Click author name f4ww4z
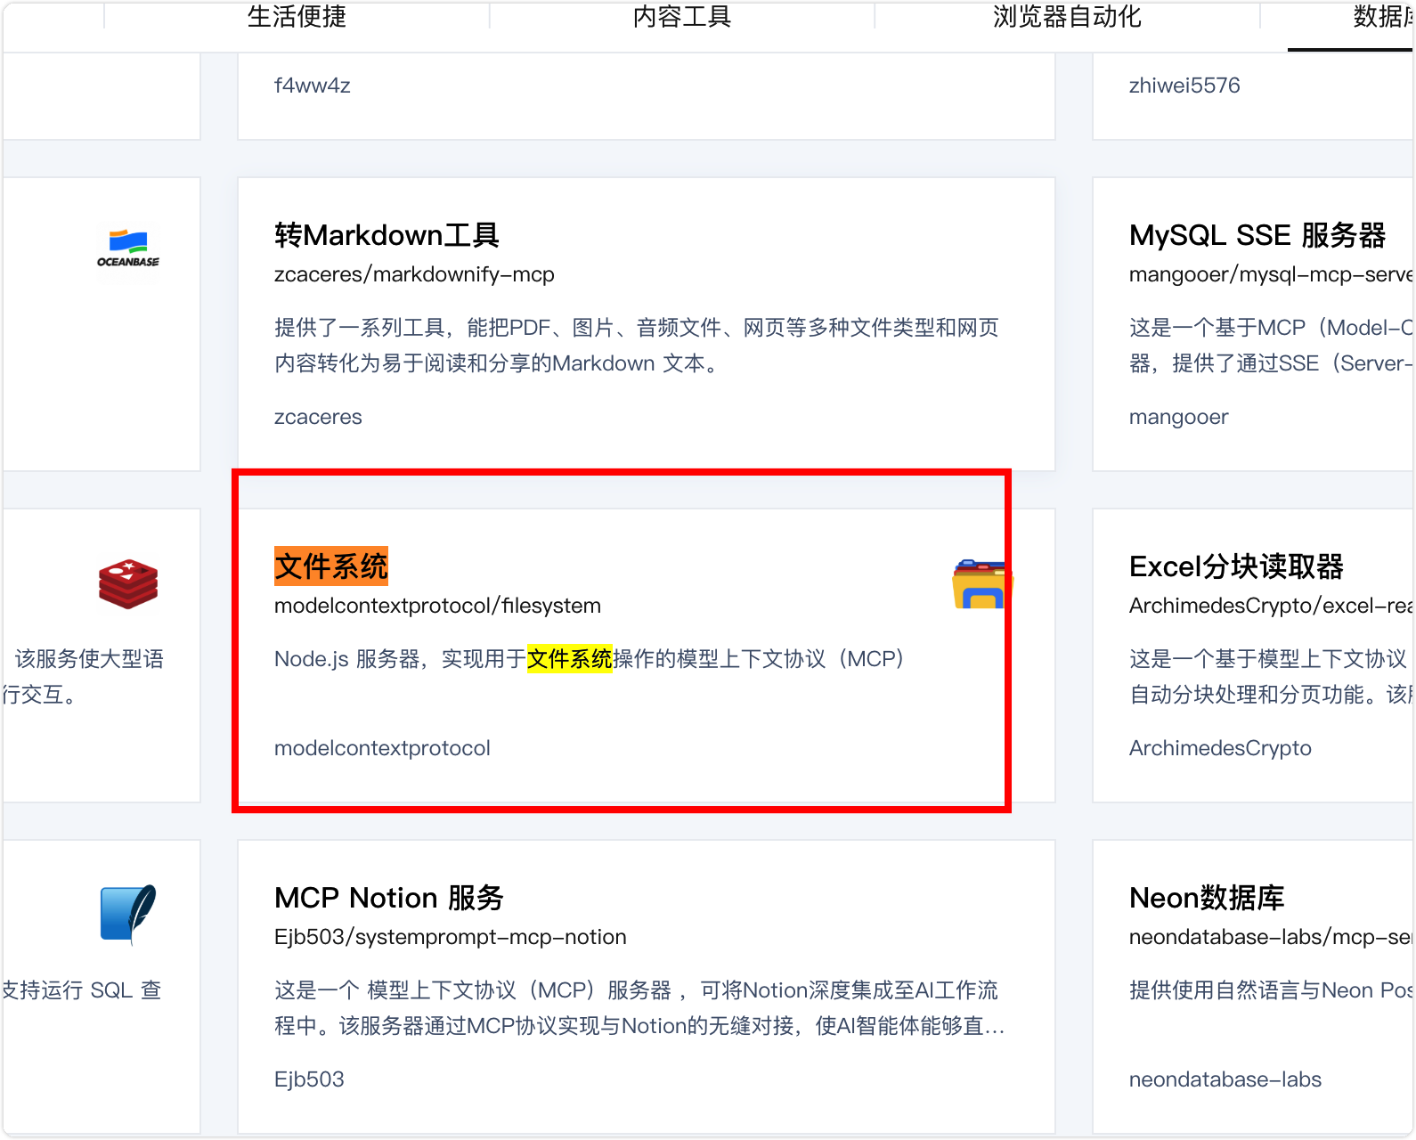The image size is (1416, 1140). (x=313, y=85)
